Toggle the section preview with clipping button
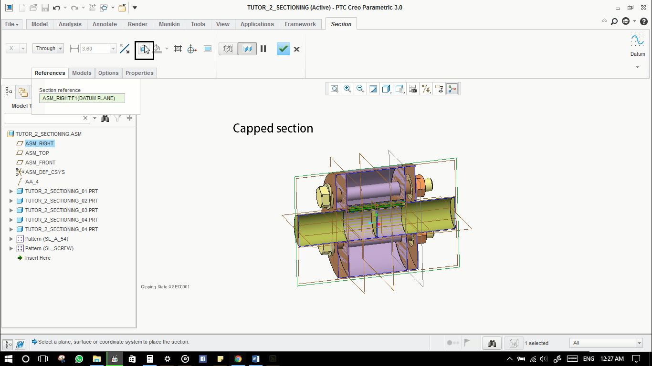Screen dimensions: 652x366 (247, 49)
